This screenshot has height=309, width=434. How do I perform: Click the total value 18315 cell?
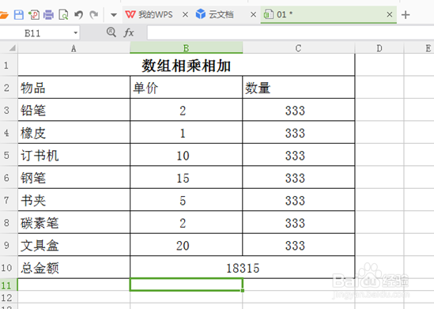point(243,267)
